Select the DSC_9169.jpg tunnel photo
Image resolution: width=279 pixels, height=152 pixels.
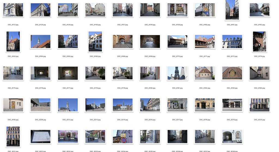click(150, 41)
